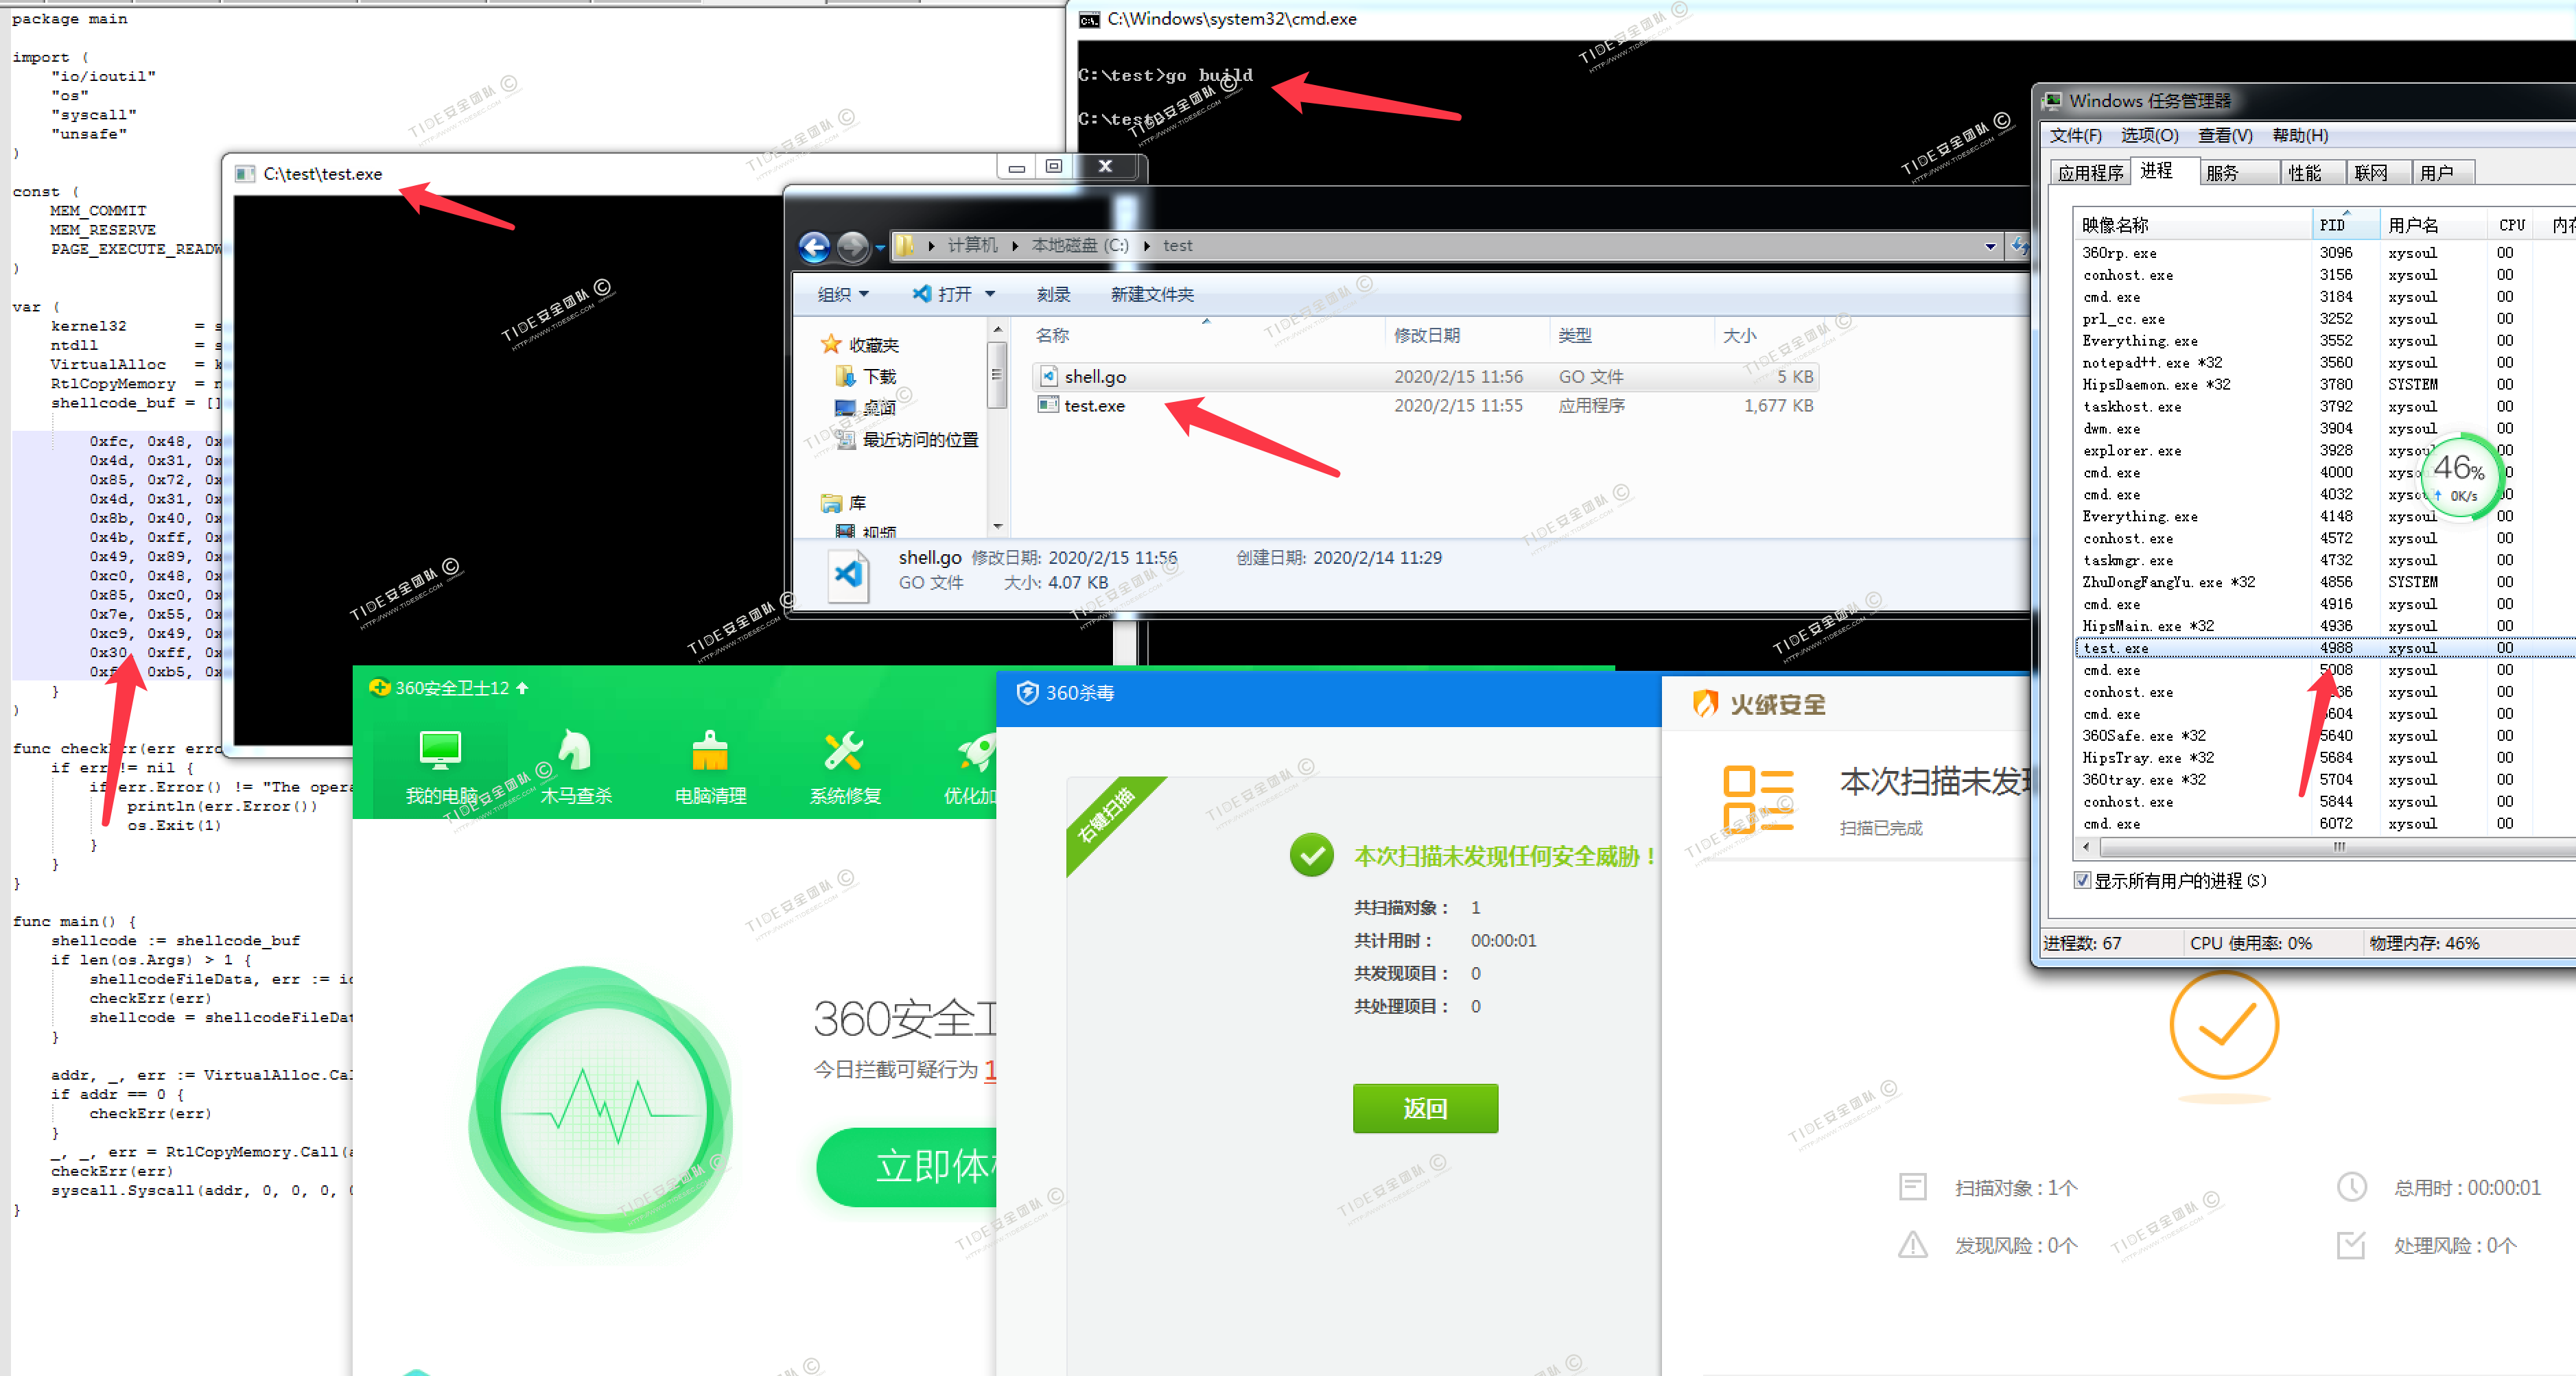Click the shell.go file icon

[x=1048, y=377]
